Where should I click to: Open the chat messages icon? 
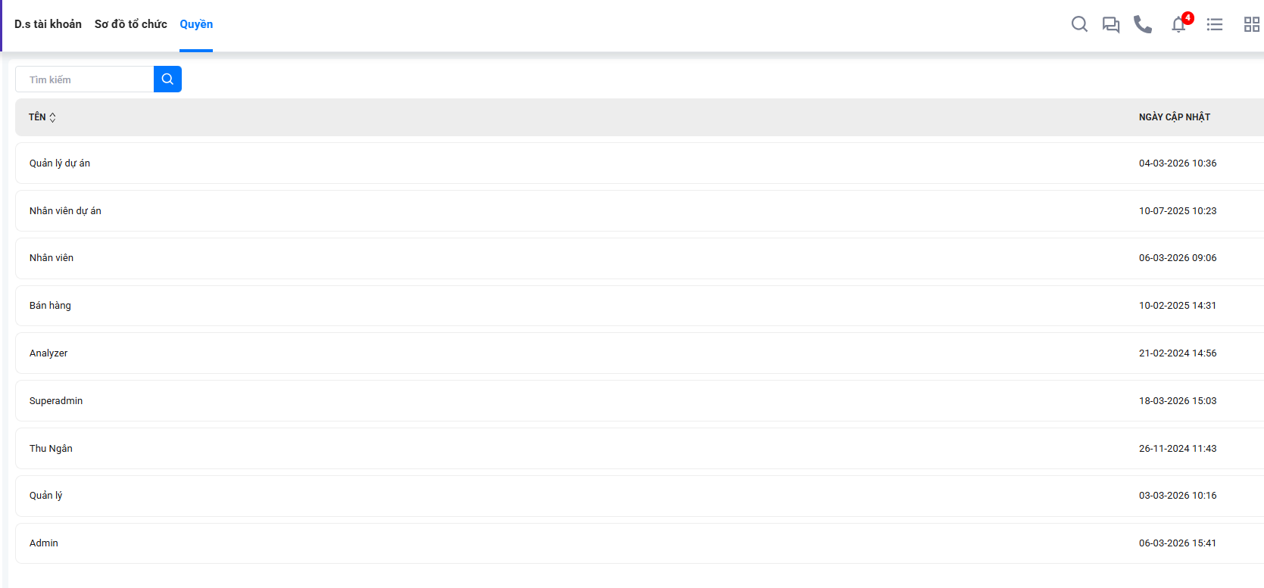point(1111,25)
